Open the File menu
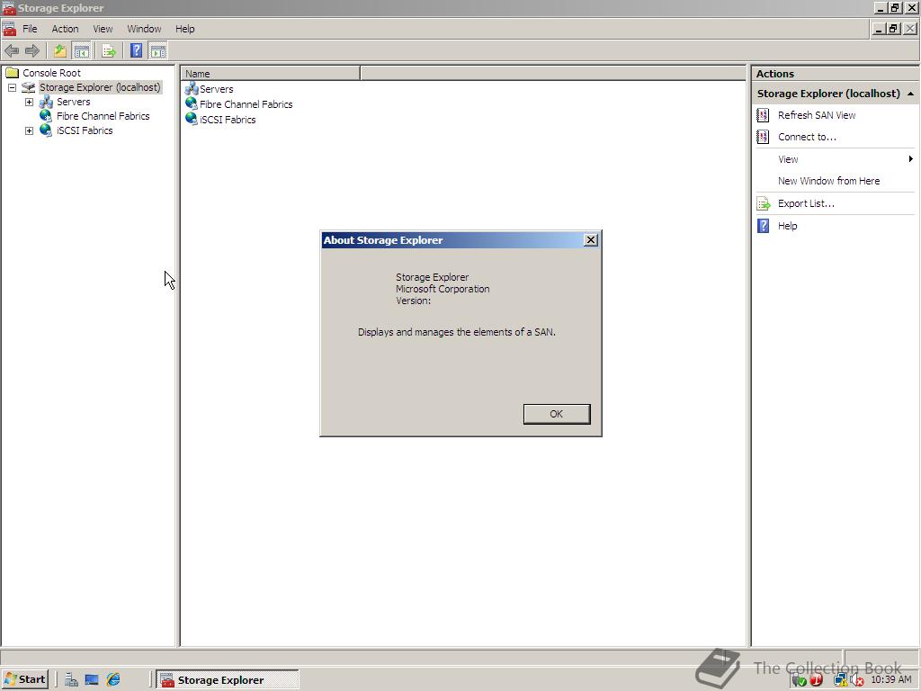Viewport: 921px width, 691px height. [30, 29]
